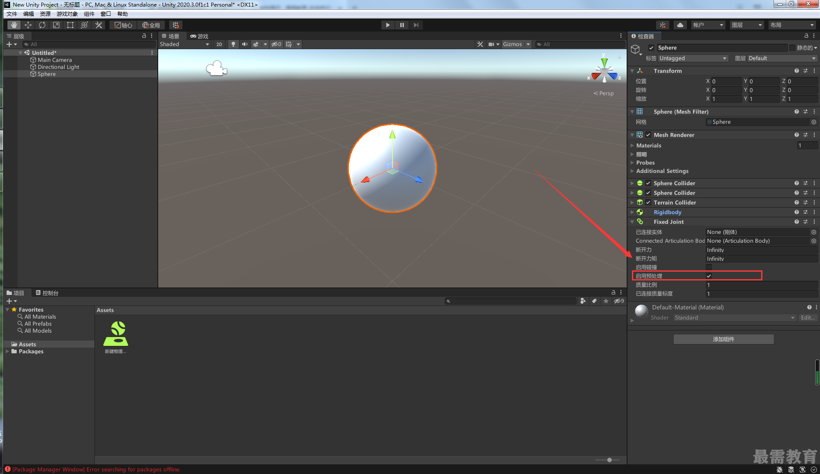Open 标签 Untagged tag dropdown
The width and height of the screenshot is (820, 474).
click(693, 58)
